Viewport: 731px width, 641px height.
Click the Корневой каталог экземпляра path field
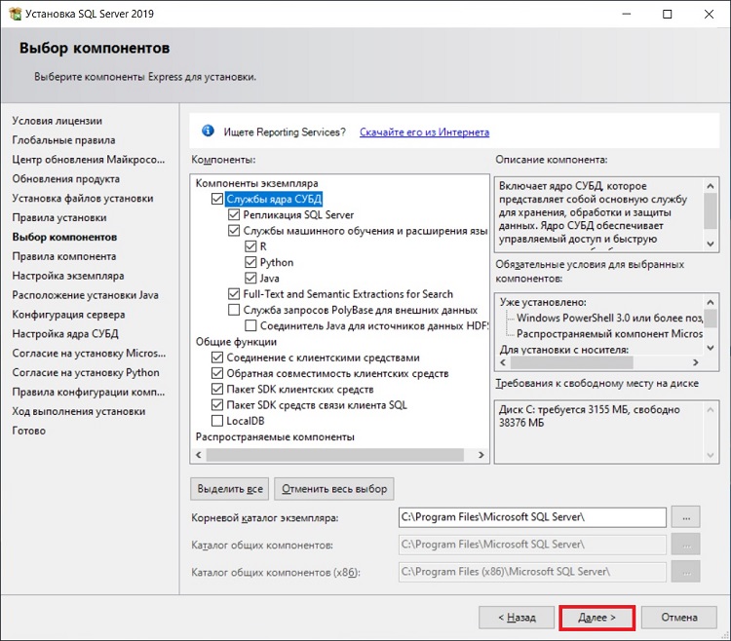point(532,517)
